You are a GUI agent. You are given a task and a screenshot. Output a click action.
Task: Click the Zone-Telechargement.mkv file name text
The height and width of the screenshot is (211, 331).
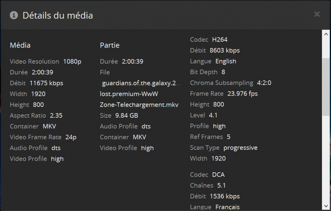(139, 105)
